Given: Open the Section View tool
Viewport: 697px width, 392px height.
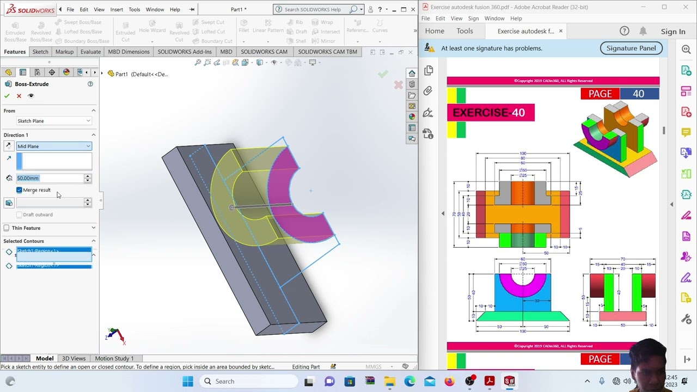Looking at the screenshot, I should click(227, 63).
